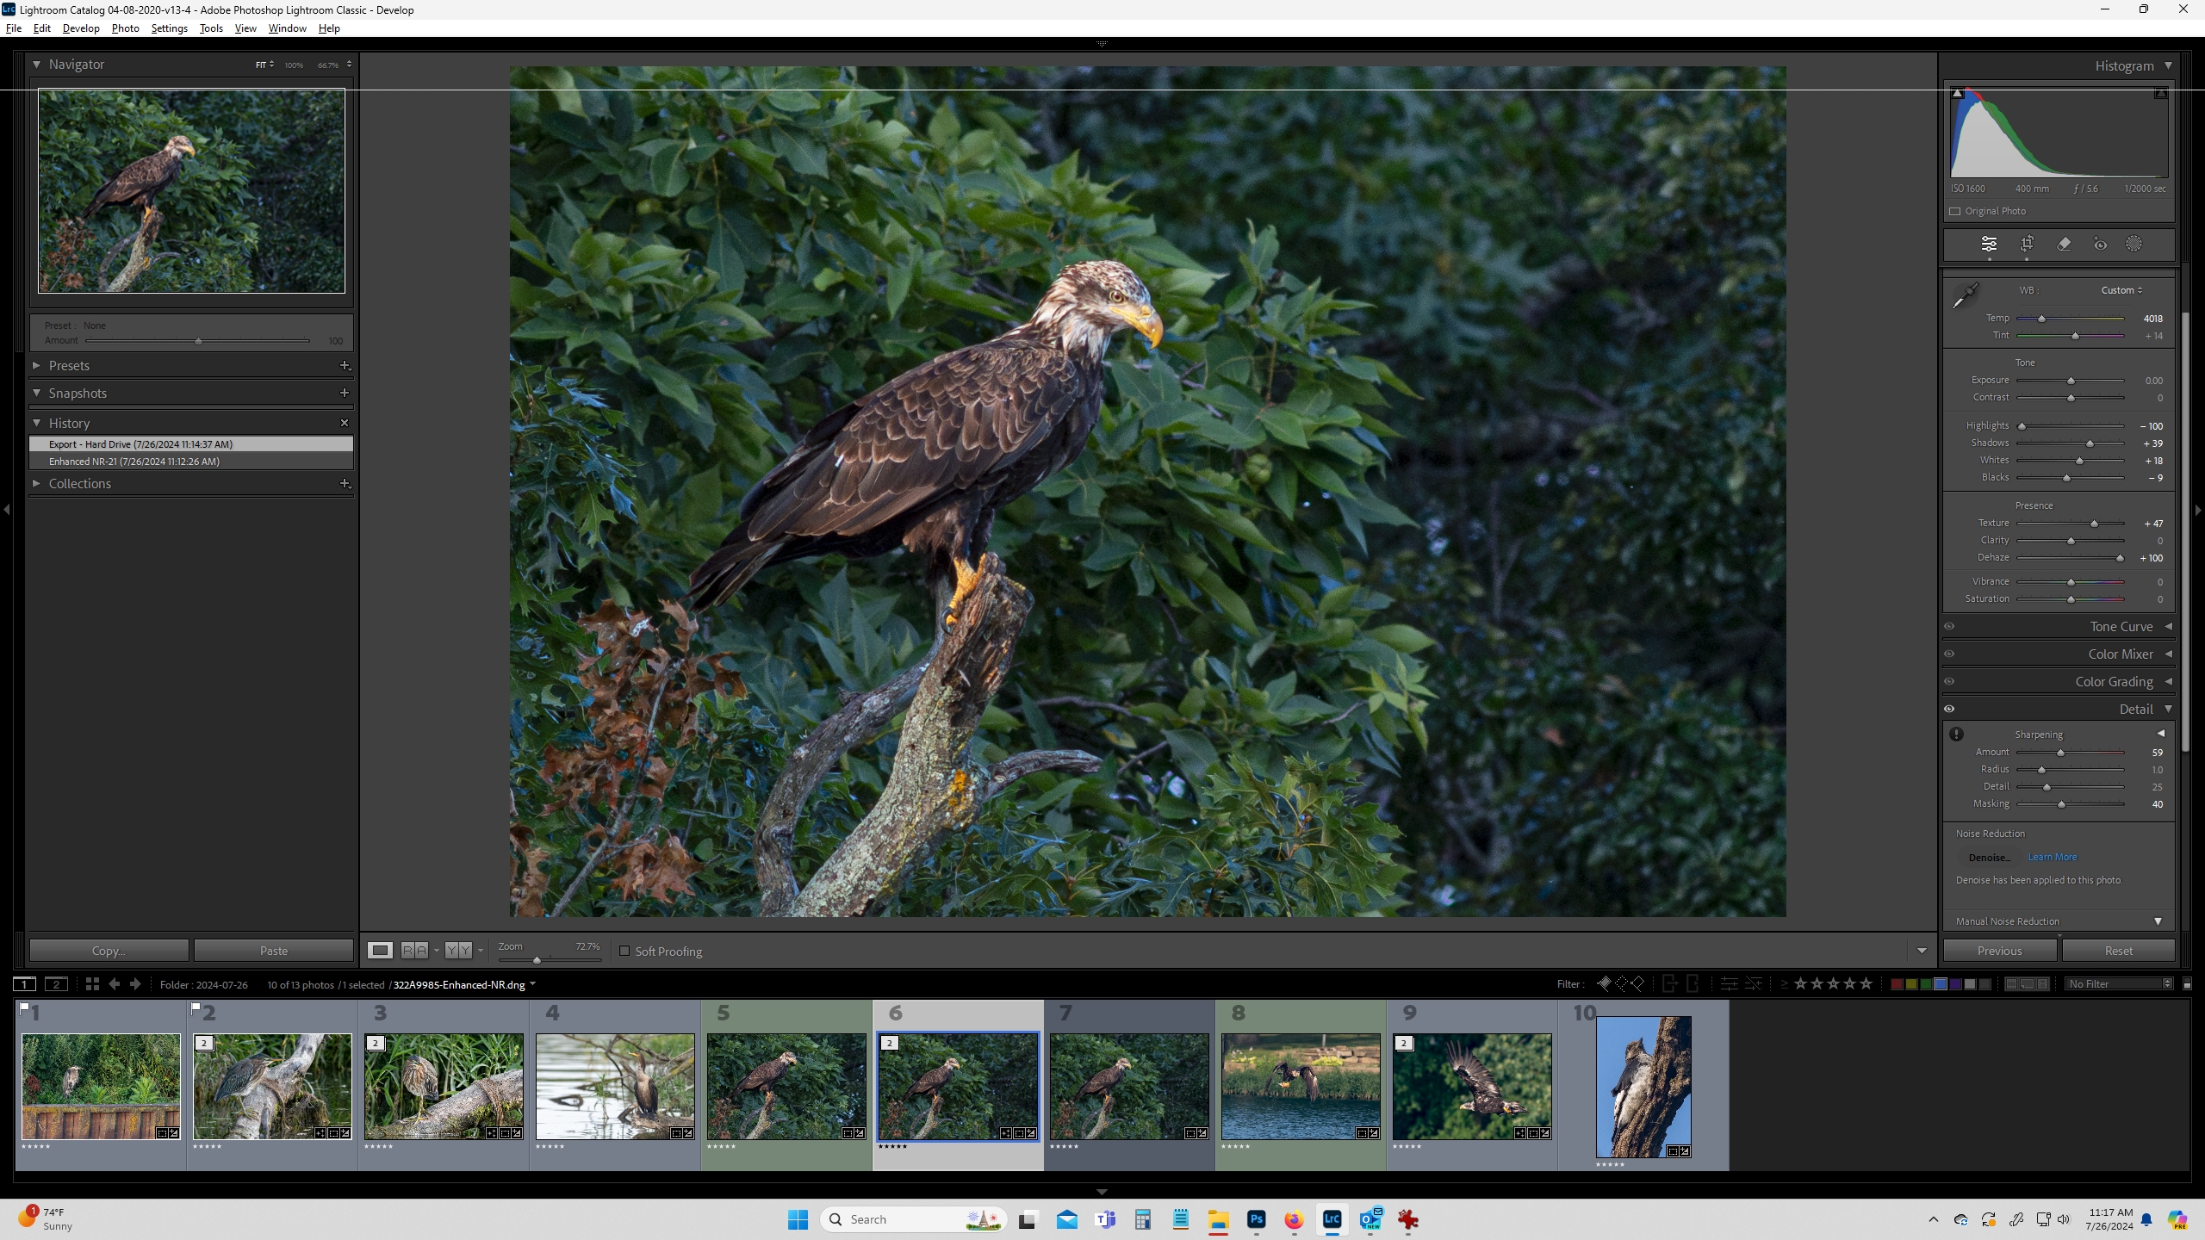Click the Reset button
Viewport: 2205px width, 1240px height.
(2119, 951)
